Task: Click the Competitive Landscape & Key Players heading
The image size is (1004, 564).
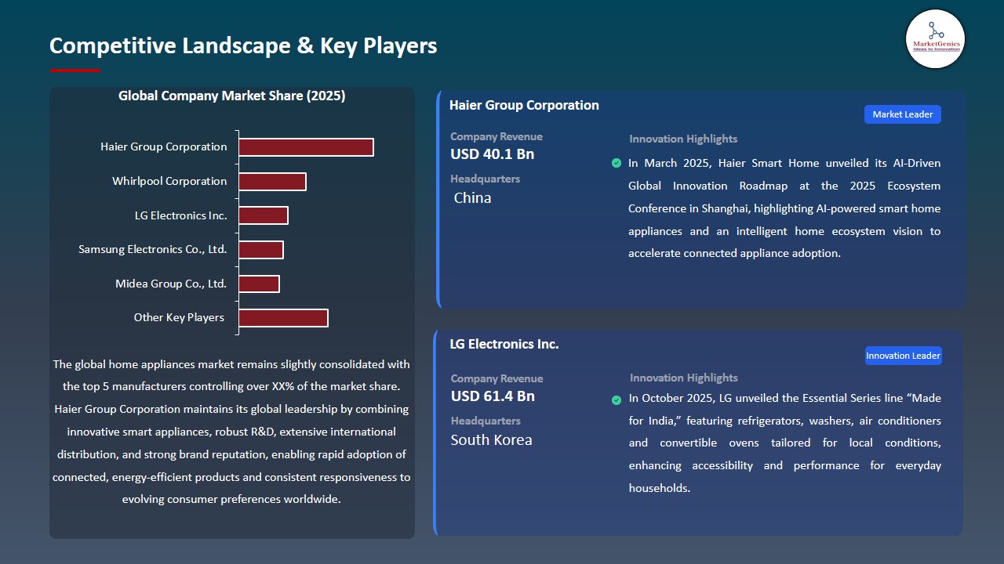Action: pos(243,45)
